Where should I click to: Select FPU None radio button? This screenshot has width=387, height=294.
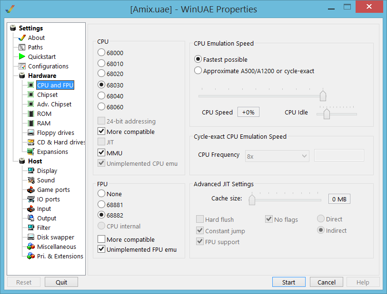[101, 193]
